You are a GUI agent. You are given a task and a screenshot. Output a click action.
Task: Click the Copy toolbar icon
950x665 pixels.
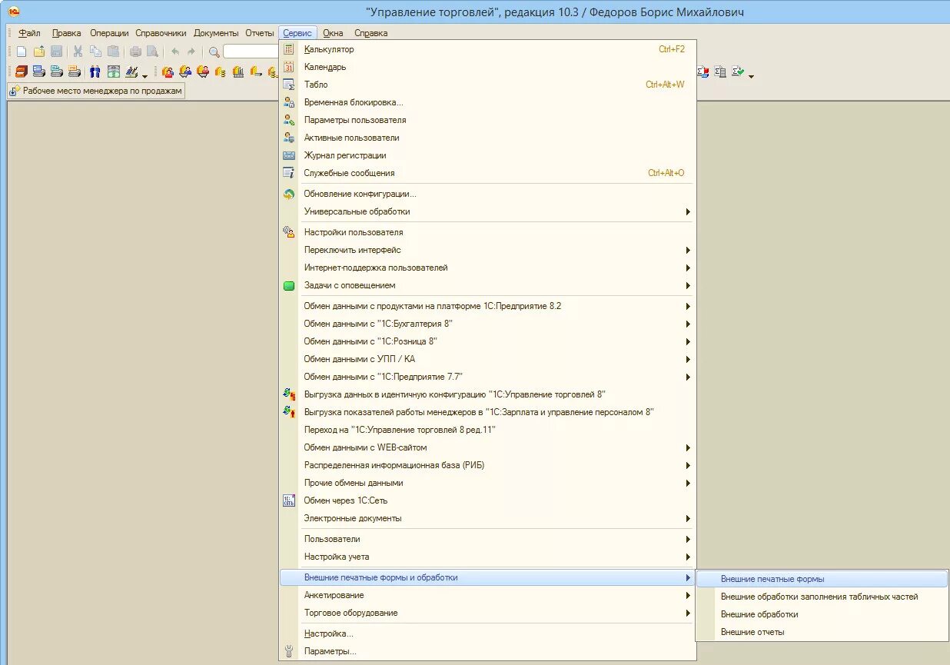coord(95,52)
